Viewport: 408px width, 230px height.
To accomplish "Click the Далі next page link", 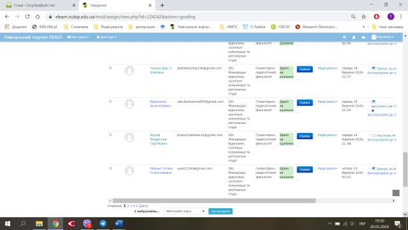I will (143, 206).
